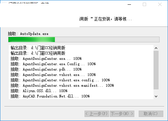This screenshot has width=168, height=121.
Task: Minimize the installer window
Action: 129,5
